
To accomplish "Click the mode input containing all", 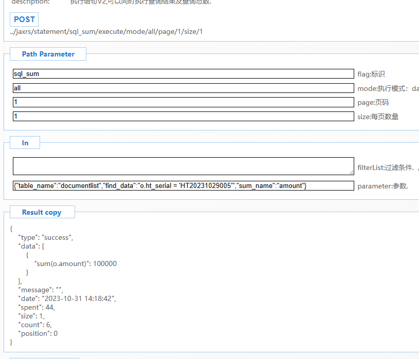I will (184, 88).
